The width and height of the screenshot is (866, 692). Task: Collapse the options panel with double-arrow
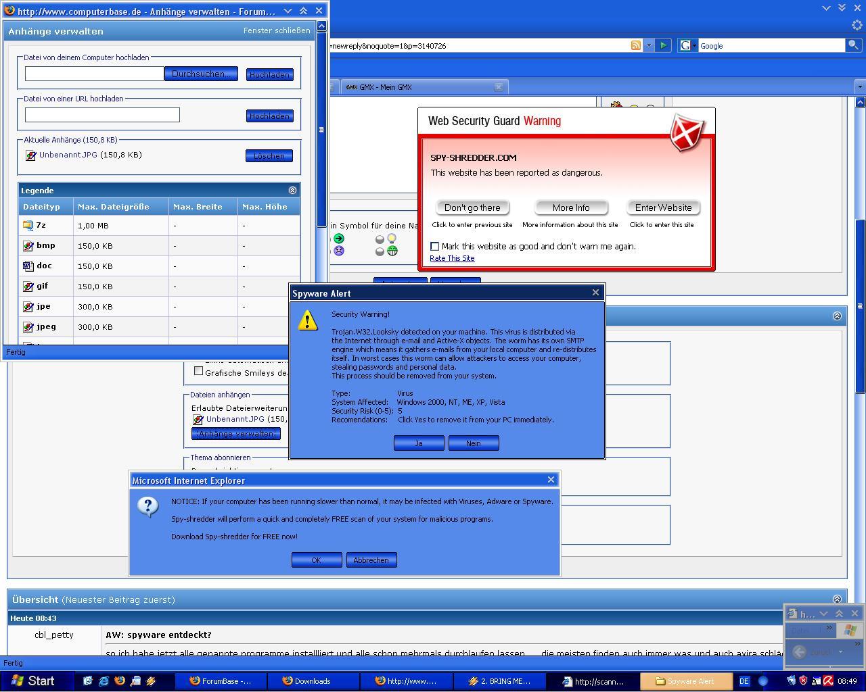[x=837, y=316]
